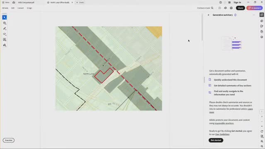Star the North Loop Office Building tab
Viewport: 265px width, 149px height.
(x=48, y=2)
